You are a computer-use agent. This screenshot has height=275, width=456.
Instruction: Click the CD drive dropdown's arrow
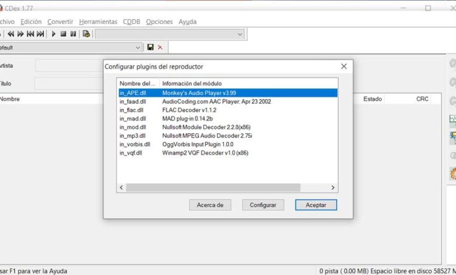240,35
